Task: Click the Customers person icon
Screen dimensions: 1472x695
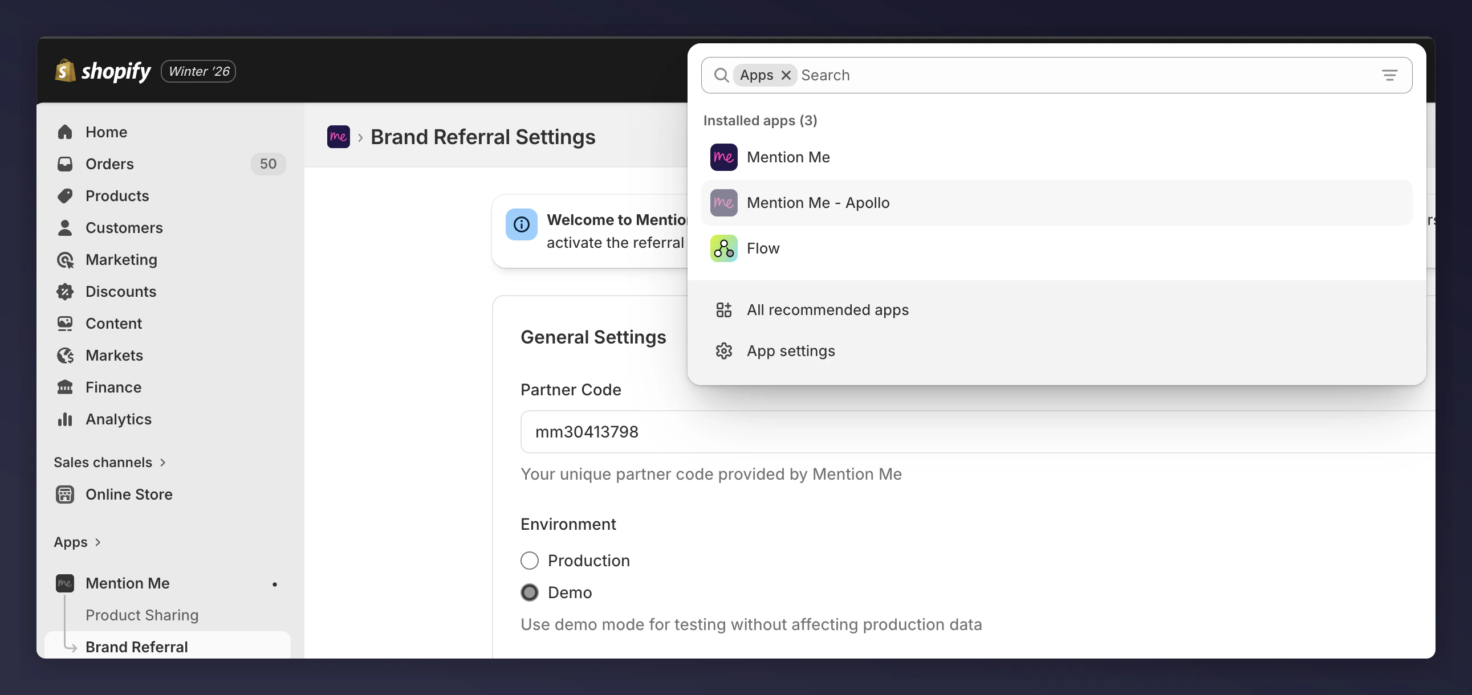Action: [65, 228]
